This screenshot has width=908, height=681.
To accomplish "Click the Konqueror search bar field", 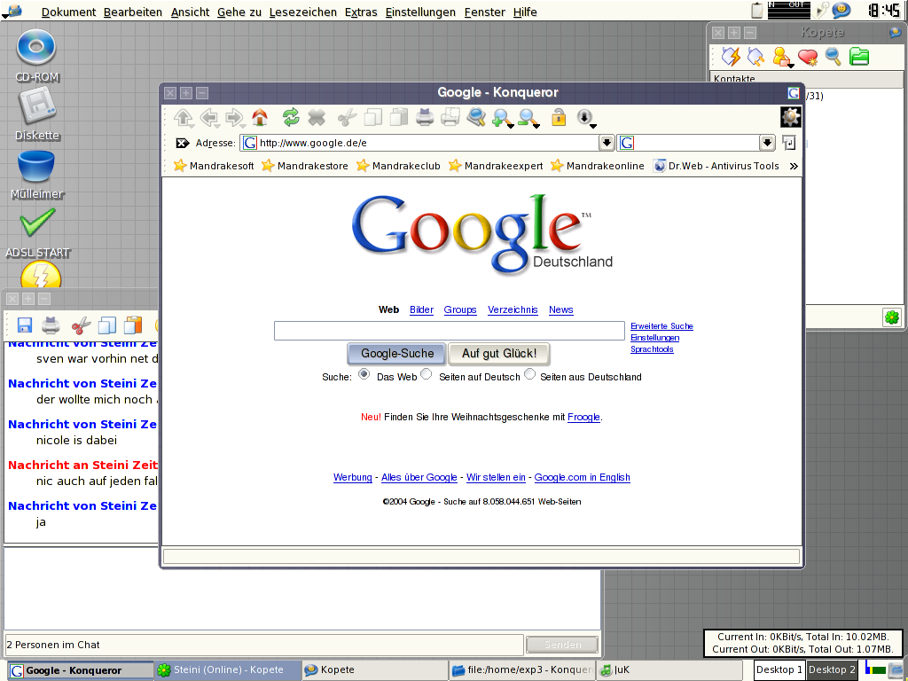I will point(689,143).
